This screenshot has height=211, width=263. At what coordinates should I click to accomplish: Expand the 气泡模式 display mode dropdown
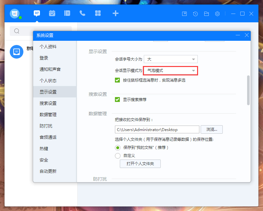(170, 71)
